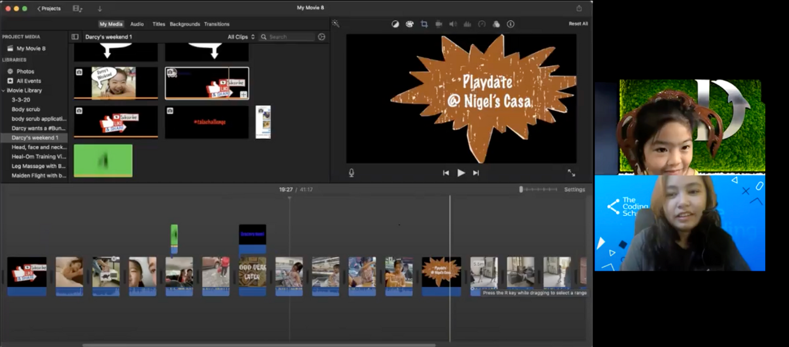
Task: Click the Reset All button
Action: pyautogui.click(x=578, y=24)
